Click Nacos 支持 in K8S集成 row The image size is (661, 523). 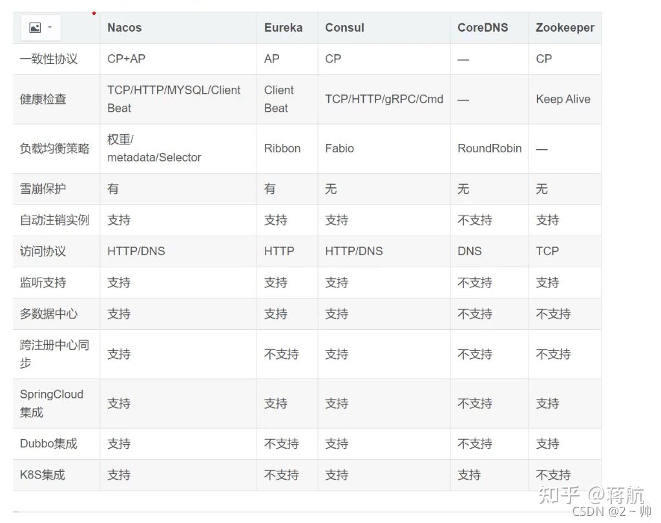coord(118,475)
